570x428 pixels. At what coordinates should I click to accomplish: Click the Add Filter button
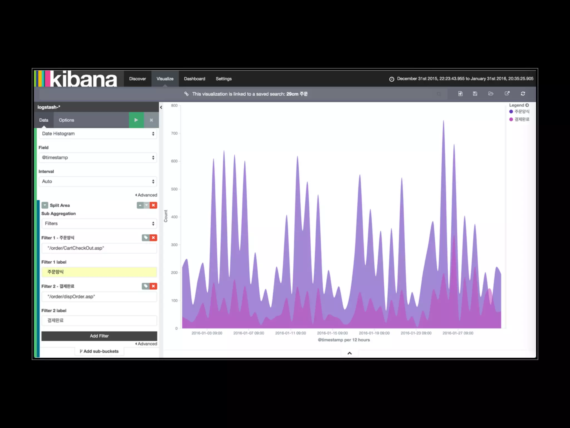click(x=99, y=336)
